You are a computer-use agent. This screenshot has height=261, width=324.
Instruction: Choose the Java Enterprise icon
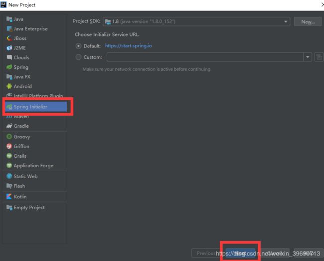[9, 29]
